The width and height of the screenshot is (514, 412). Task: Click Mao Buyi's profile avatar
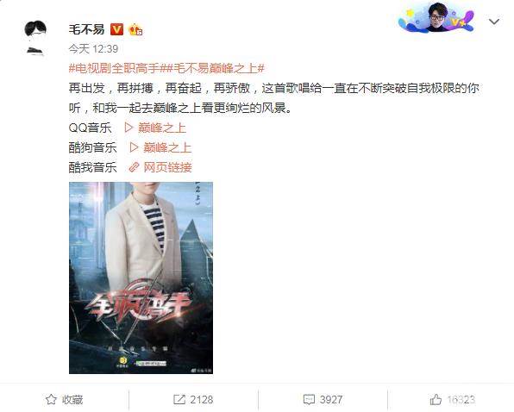click(35, 37)
